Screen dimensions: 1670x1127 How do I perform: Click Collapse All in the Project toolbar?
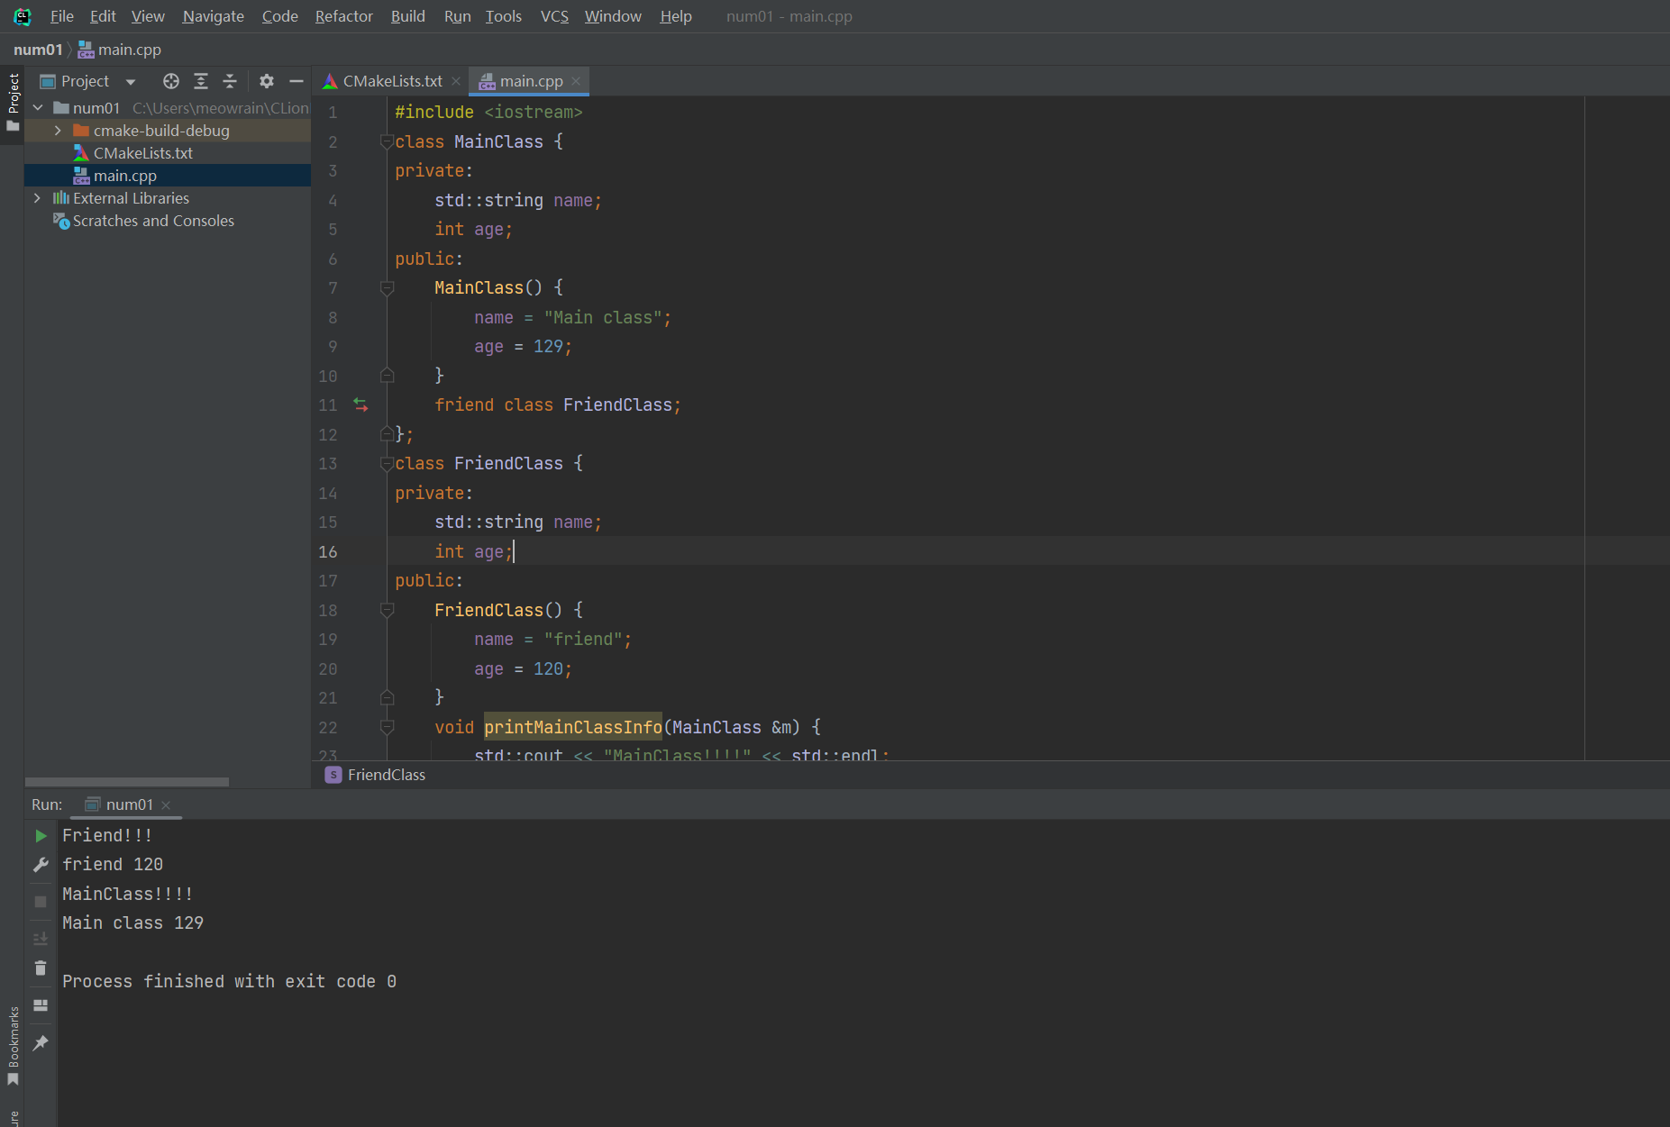[x=230, y=81]
